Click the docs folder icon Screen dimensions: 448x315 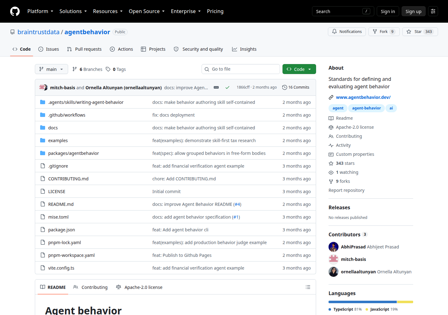pyautogui.click(x=43, y=128)
